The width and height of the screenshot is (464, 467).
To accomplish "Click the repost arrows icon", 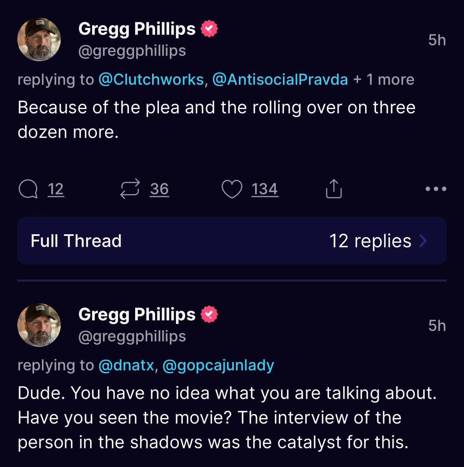I will [130, 189].
